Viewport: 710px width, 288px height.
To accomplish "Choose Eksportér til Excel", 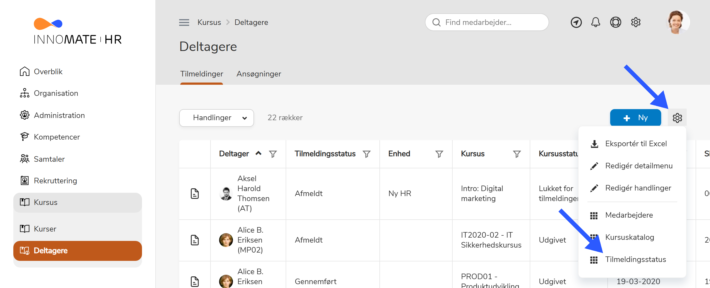I will point(632,144).
